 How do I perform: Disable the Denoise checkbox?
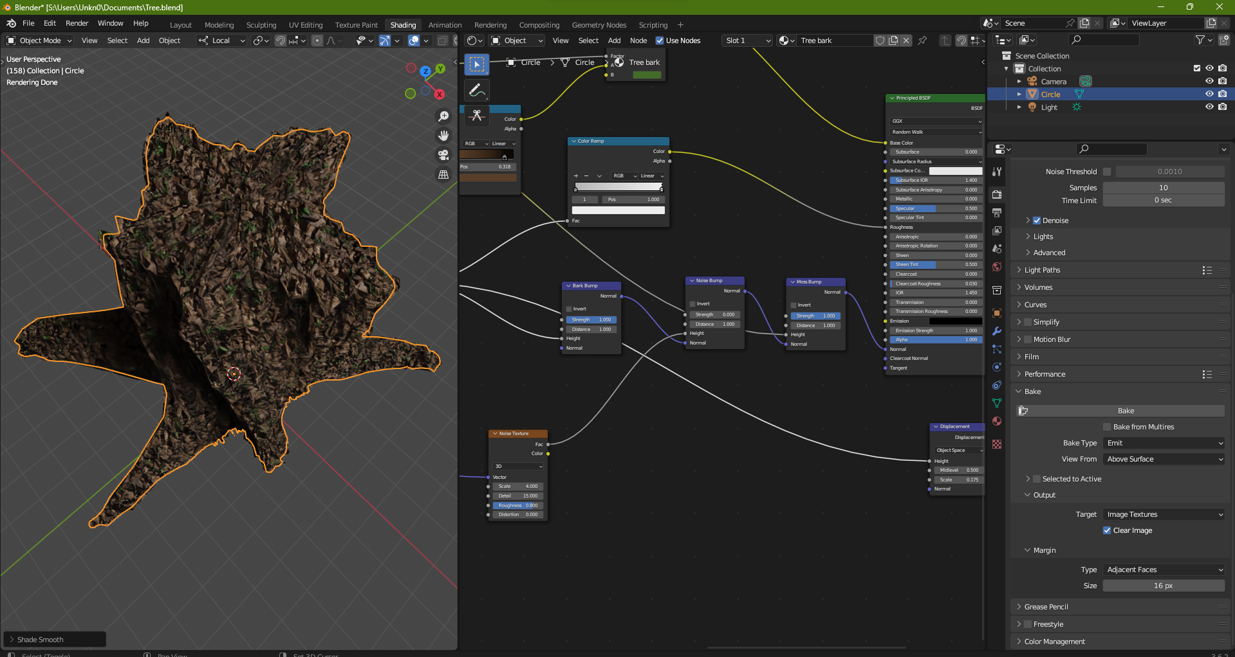coord(1037,221)
